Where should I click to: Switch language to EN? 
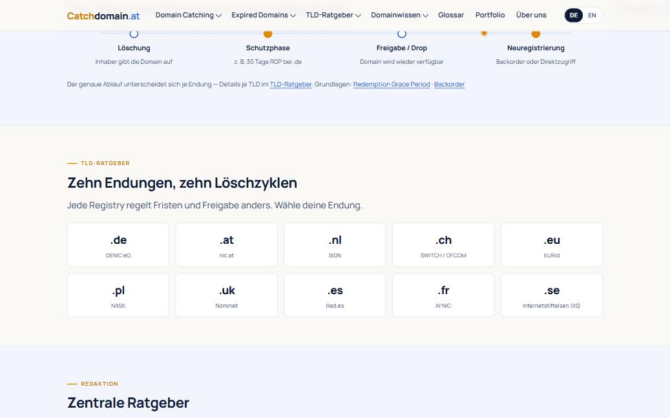tap(592, 15)
